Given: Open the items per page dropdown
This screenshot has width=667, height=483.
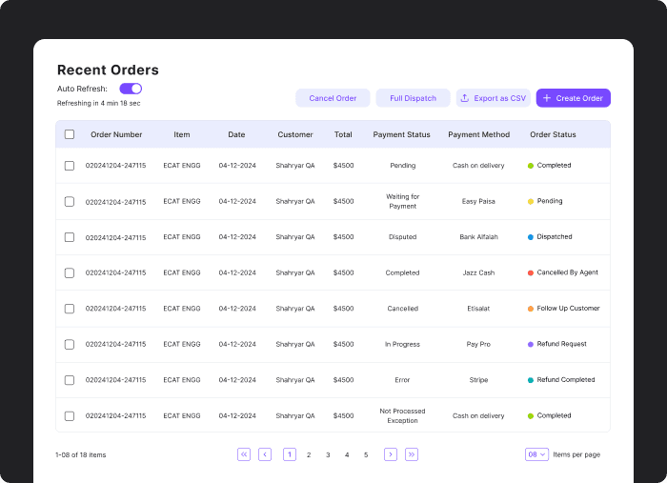Looking at the screenshot, I should click(x=536, y=454).
